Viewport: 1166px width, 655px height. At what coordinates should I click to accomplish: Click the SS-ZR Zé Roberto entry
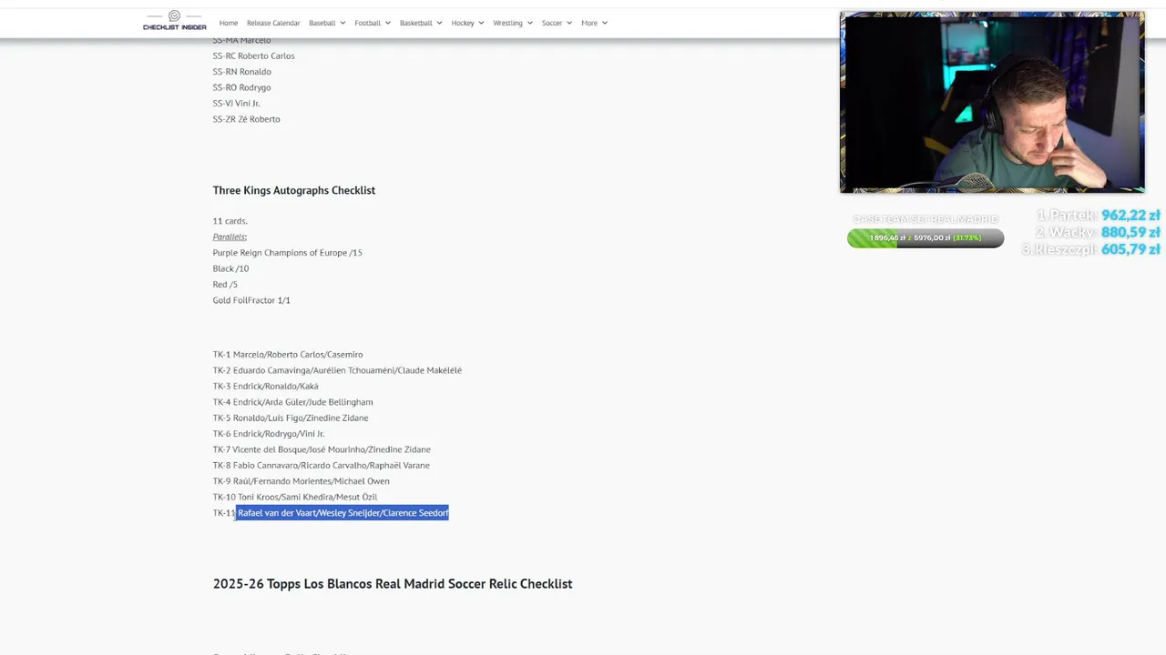(x=247, y=119)
